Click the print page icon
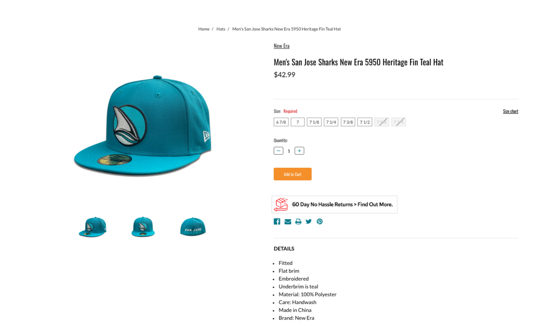The height and width of the screenshot is (335, 547). 298,222
